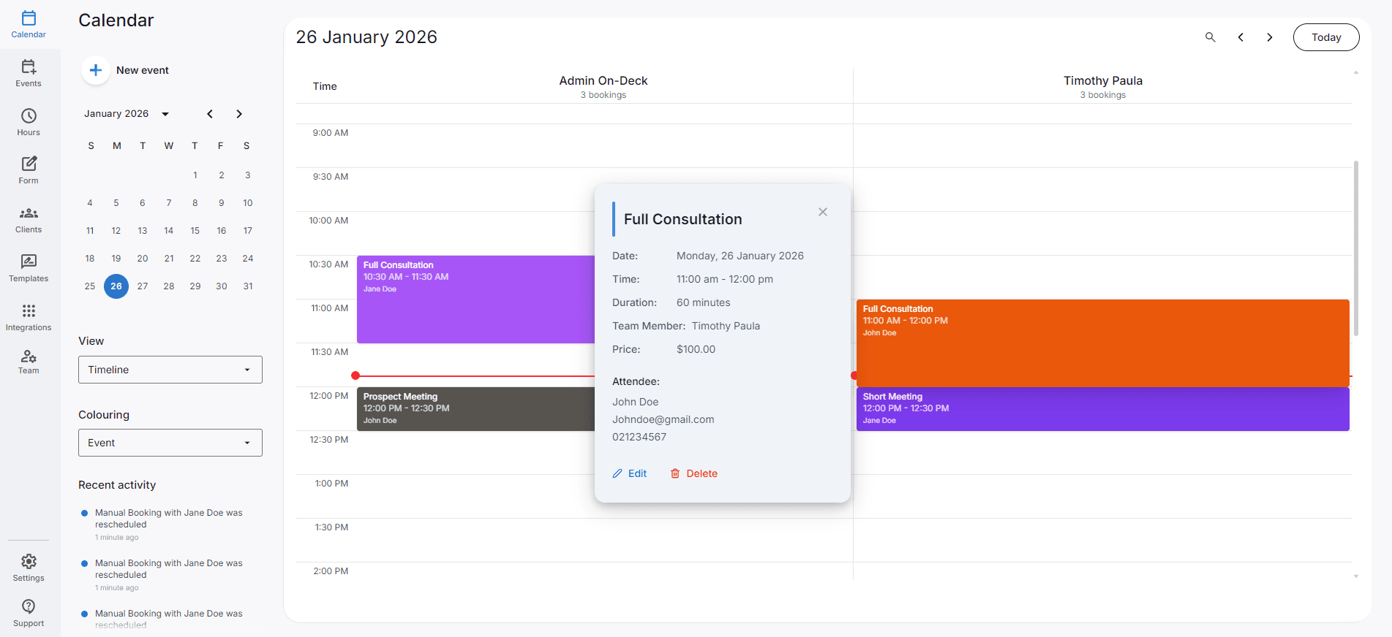Click the Team Member Timothy Paula value
Viewport: 1392px width, 637px height.
coord(726,326)
